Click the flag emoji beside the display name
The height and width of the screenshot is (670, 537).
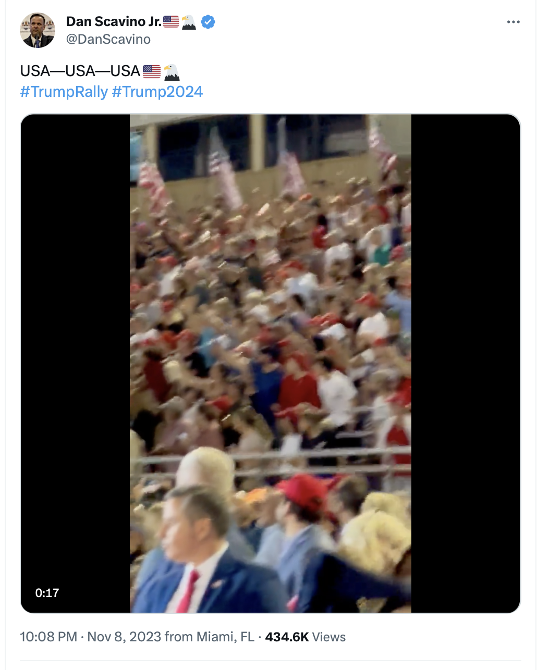[x=171, y=22]
